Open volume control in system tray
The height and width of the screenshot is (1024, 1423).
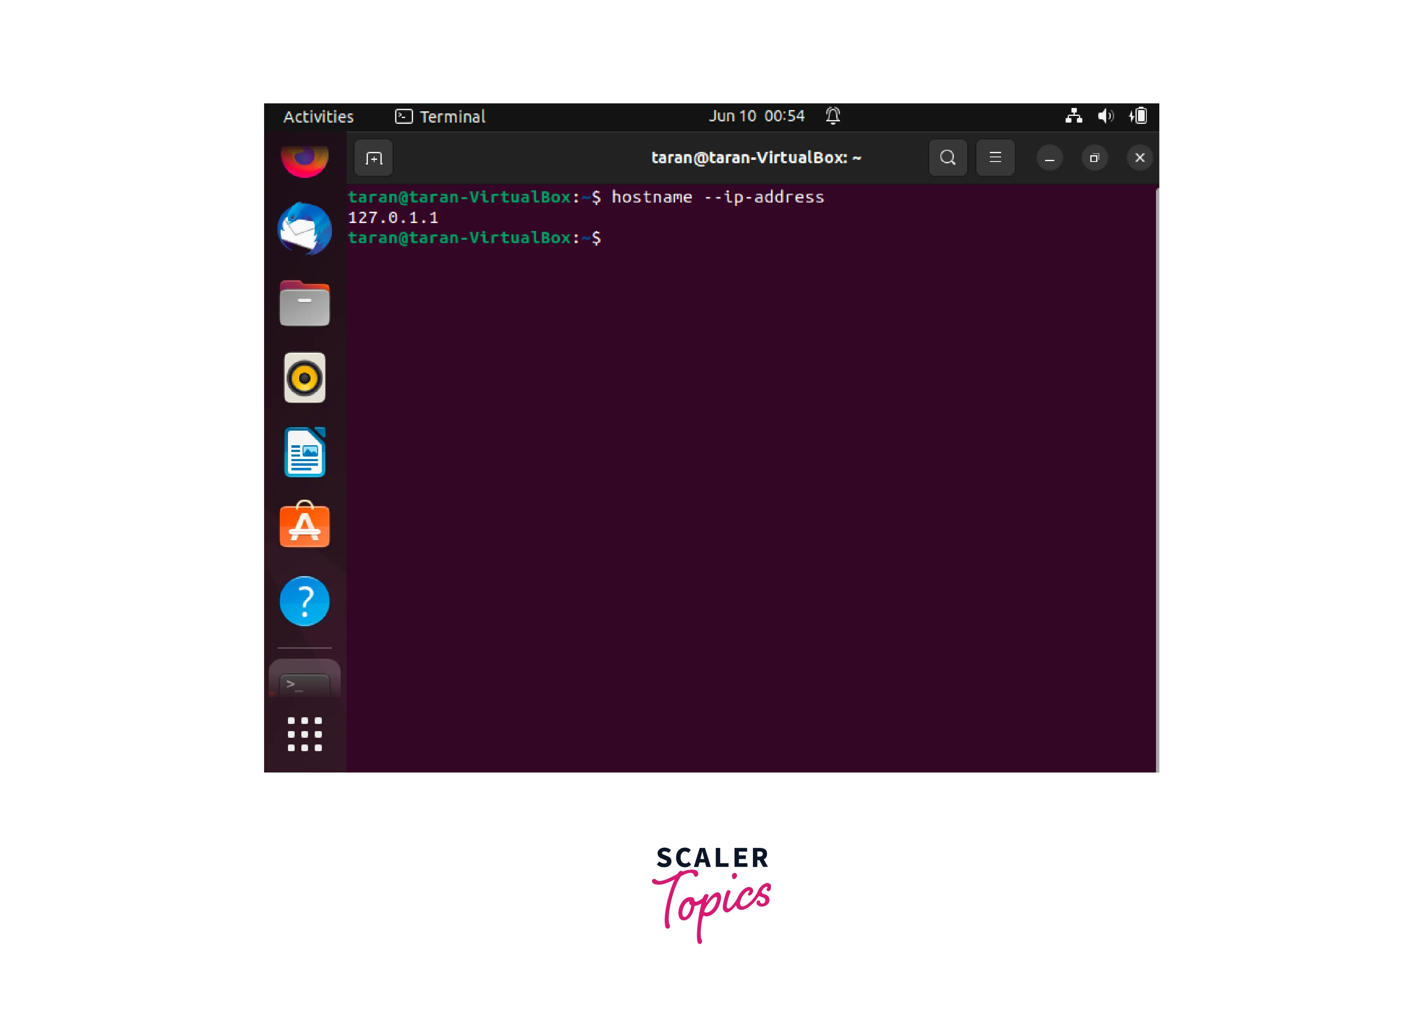tap(1105, 116)
